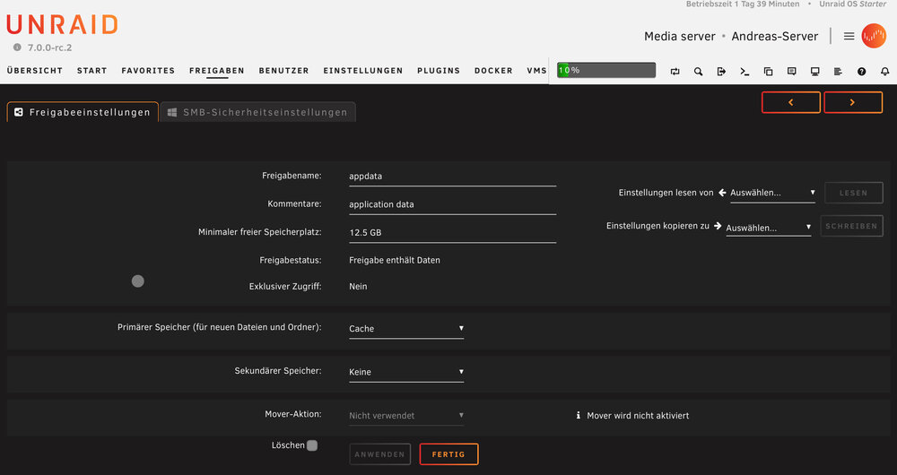Image resolution: width=897 pixels, height=475 pixels.
Task: Click the logout icon in toolbar
Action: [x=721, y=72]
